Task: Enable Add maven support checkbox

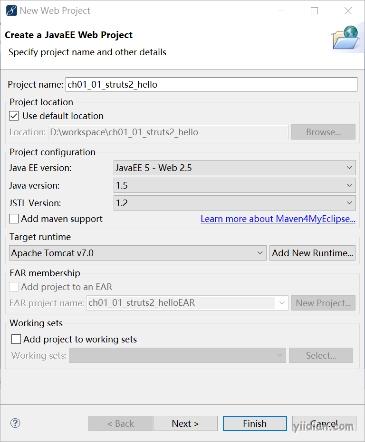Action: coord(14,219)
